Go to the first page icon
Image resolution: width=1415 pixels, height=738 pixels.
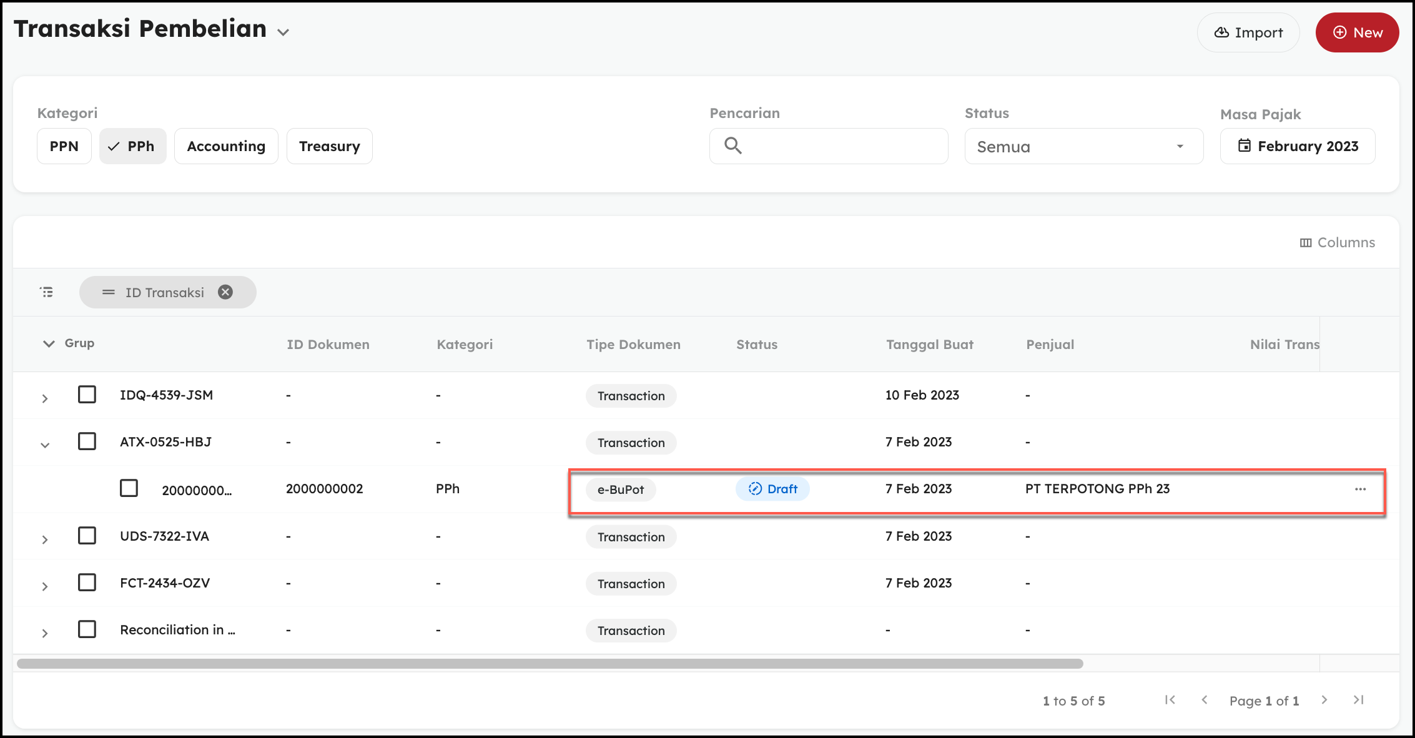point(1170,700)
